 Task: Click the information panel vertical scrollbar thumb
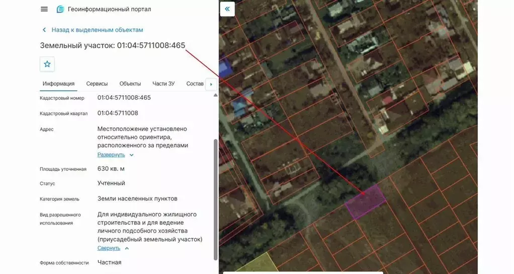(215, 199)
